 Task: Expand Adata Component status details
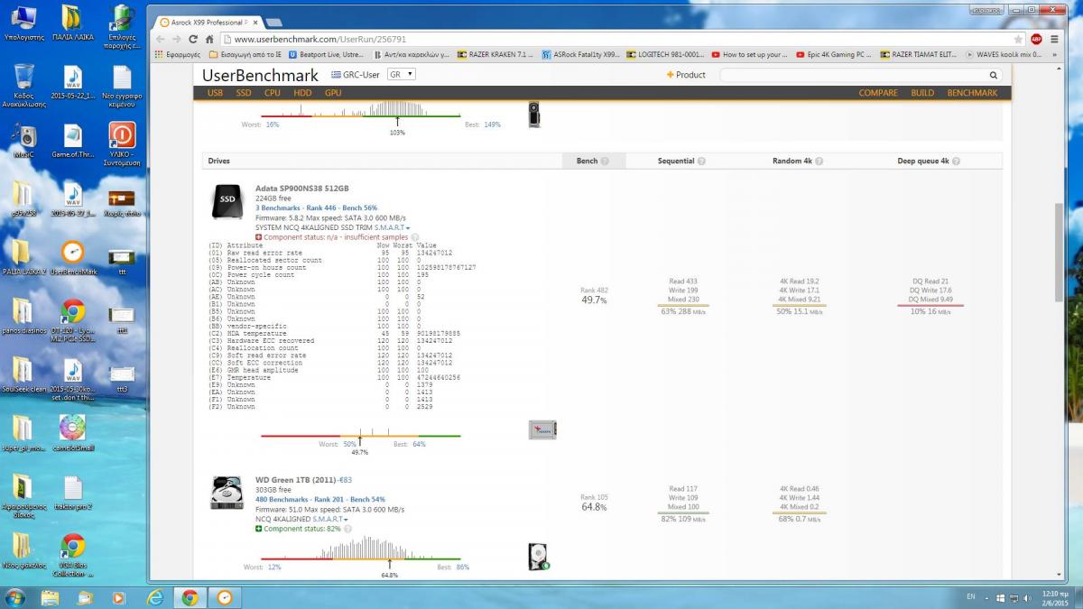point(334,237)
